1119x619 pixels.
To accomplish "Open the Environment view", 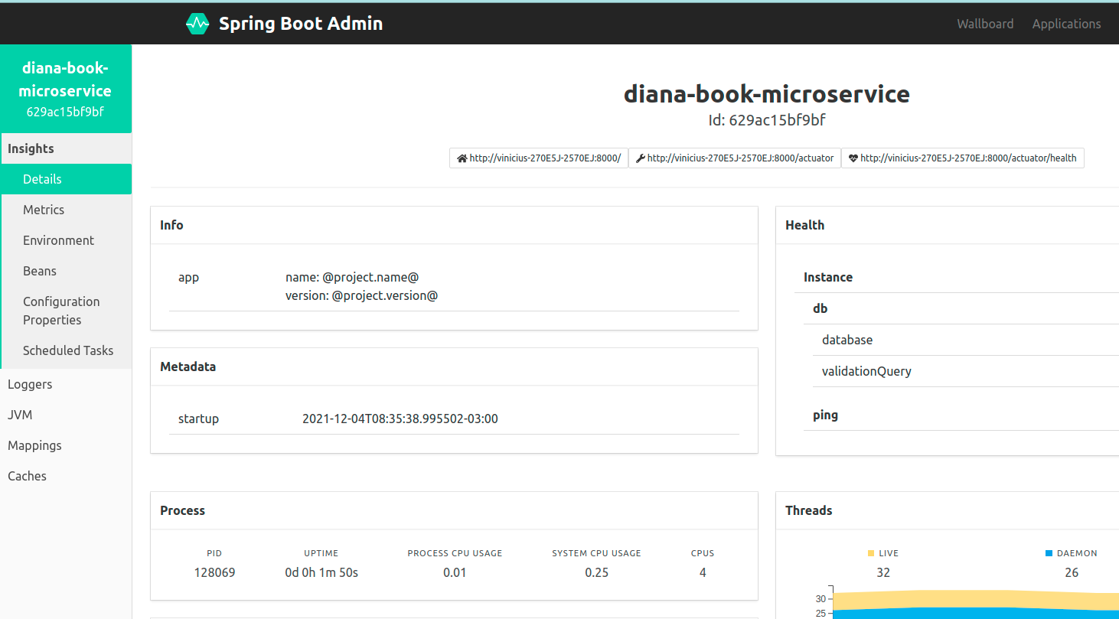I will 66,240.
